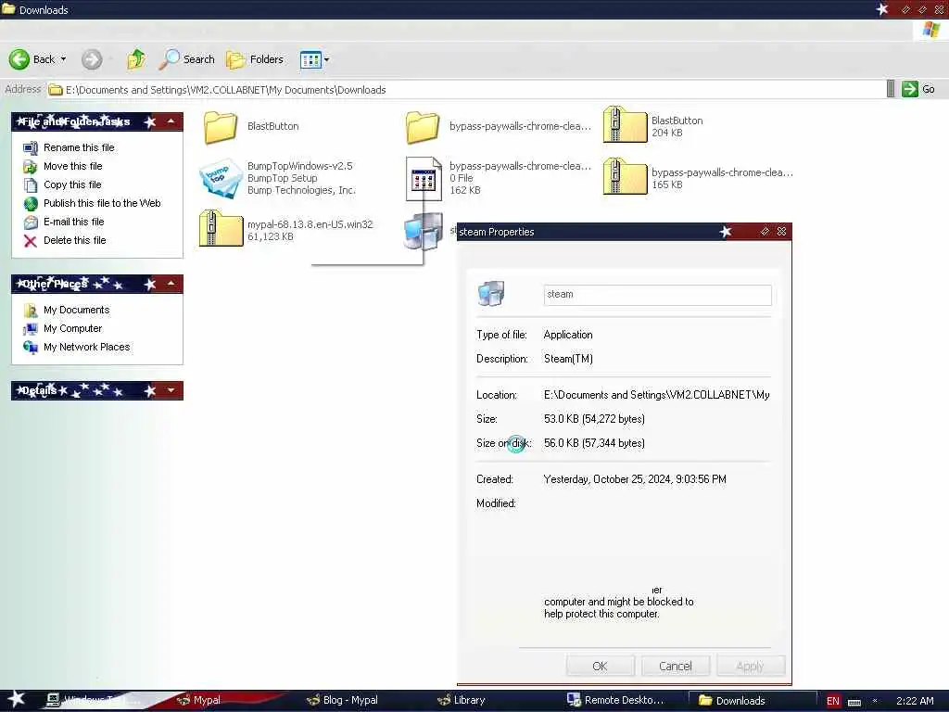Click the address bar path field
Image resolution: width=949 pixels, height=712 pixels.
pos(466,90)
